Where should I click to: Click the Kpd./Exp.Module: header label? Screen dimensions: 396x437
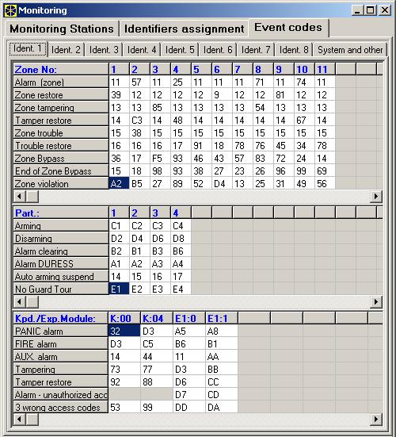pyautogui.click(x=61, y=318)
